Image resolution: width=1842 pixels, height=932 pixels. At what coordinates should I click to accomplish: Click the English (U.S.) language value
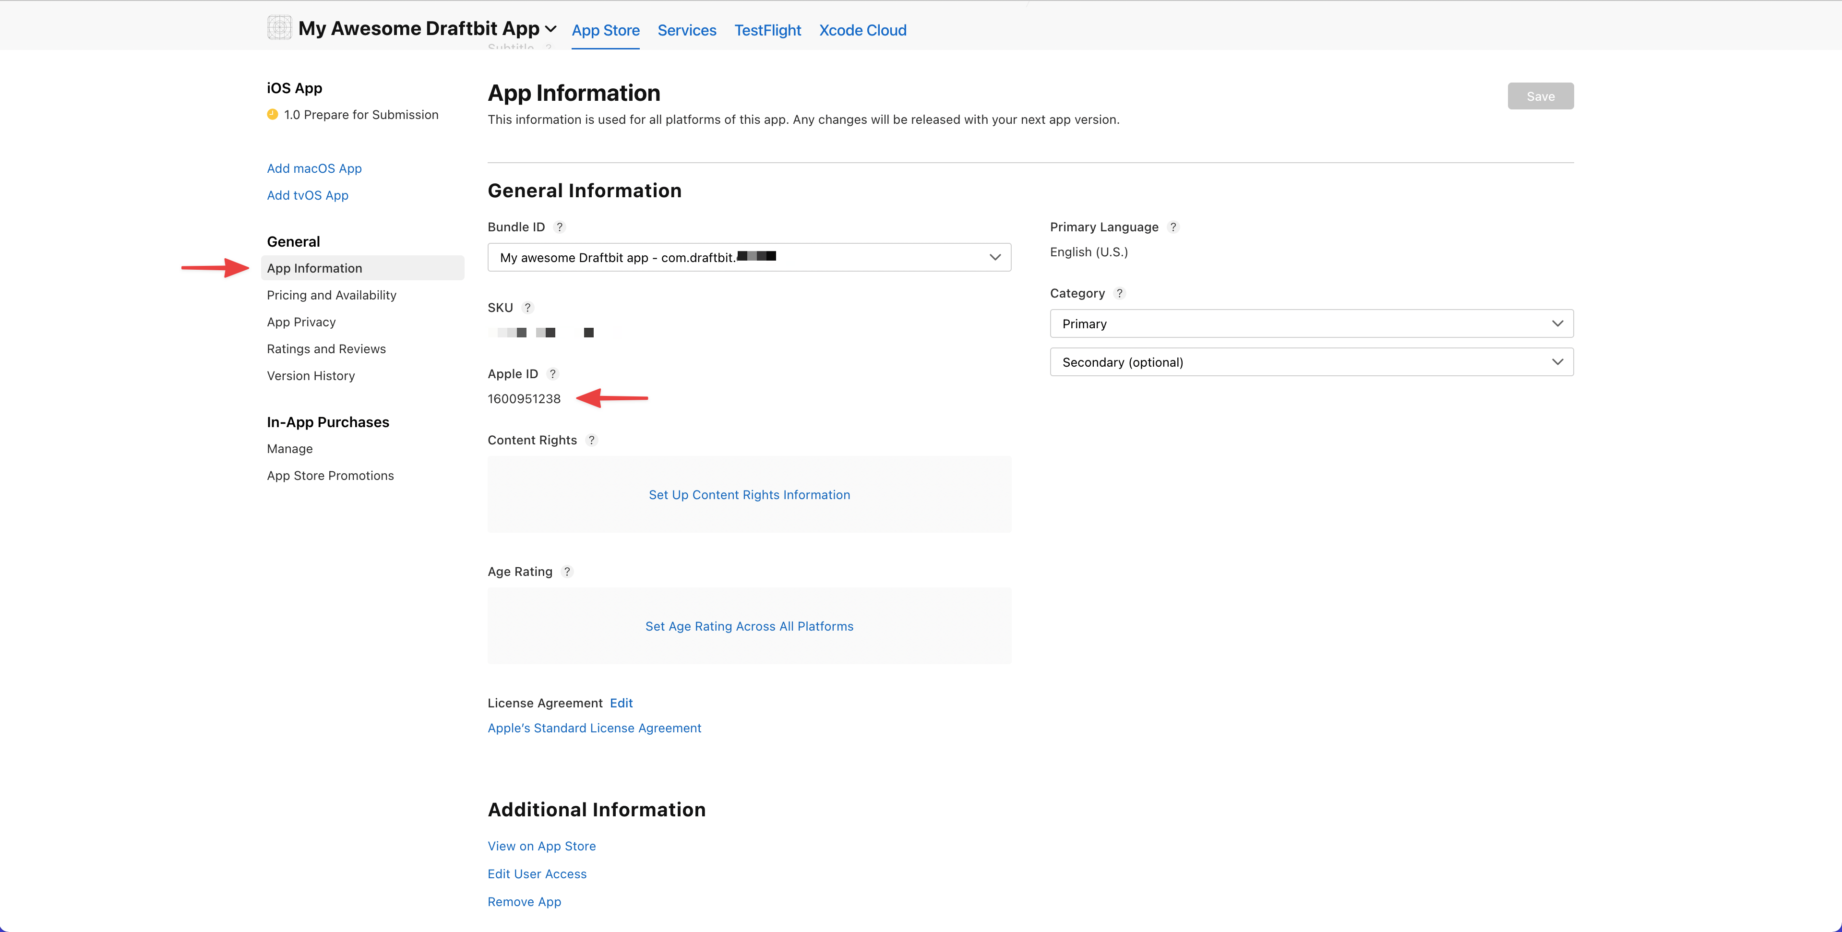1088,252
